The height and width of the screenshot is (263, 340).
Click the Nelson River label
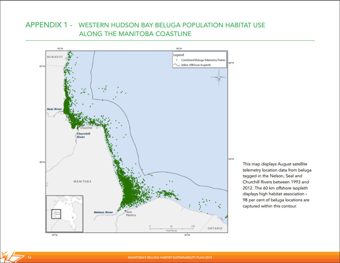click(104, 212)
